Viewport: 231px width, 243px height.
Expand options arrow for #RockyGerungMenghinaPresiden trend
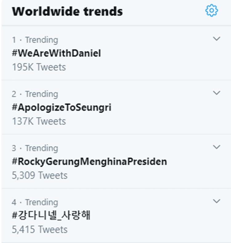(217, 147)
